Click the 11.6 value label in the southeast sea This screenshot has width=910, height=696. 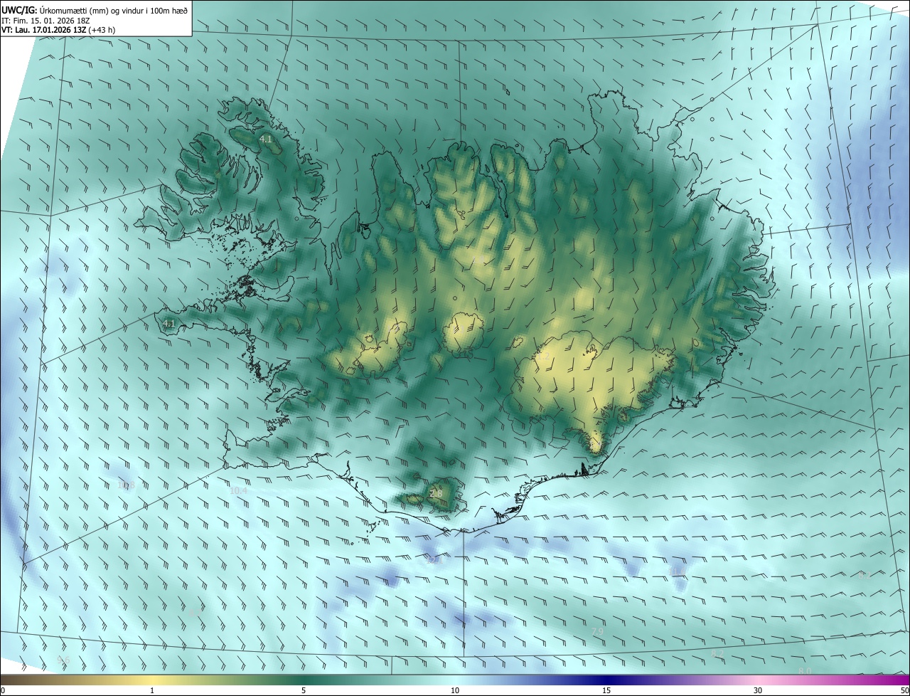pyautogui.click(x=677, y=571)
